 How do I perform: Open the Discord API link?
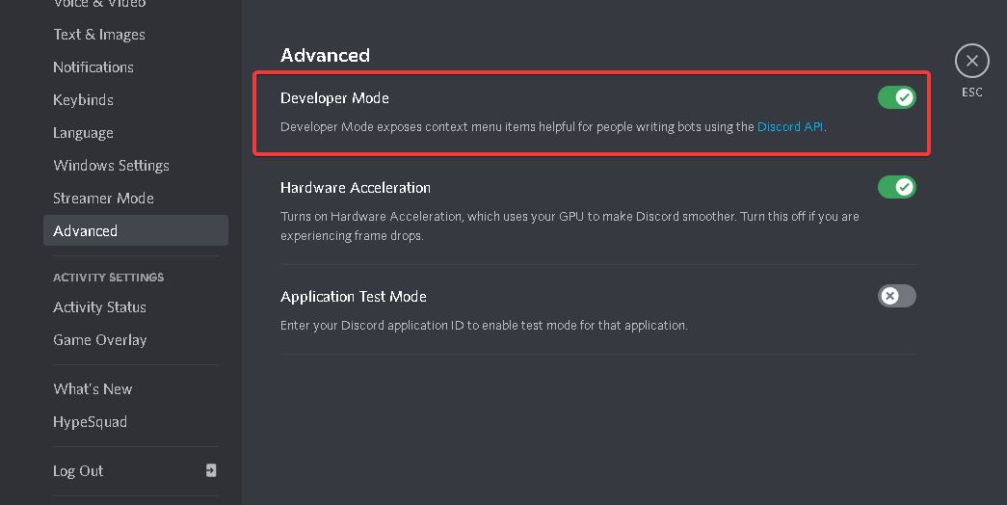pos(790,126)
